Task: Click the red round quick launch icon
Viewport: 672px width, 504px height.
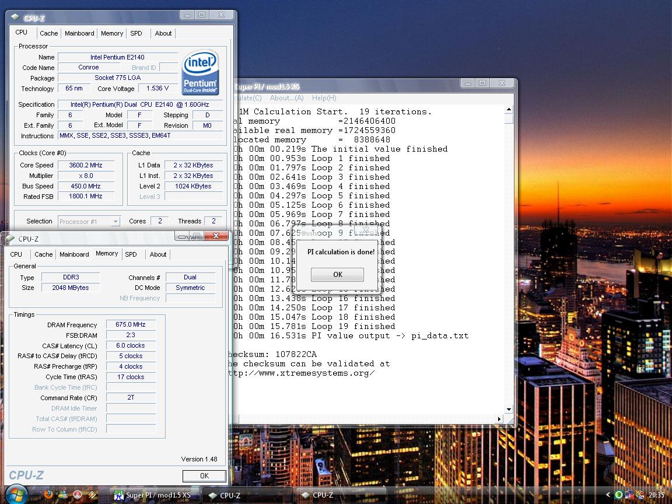Action: (78, 495)
